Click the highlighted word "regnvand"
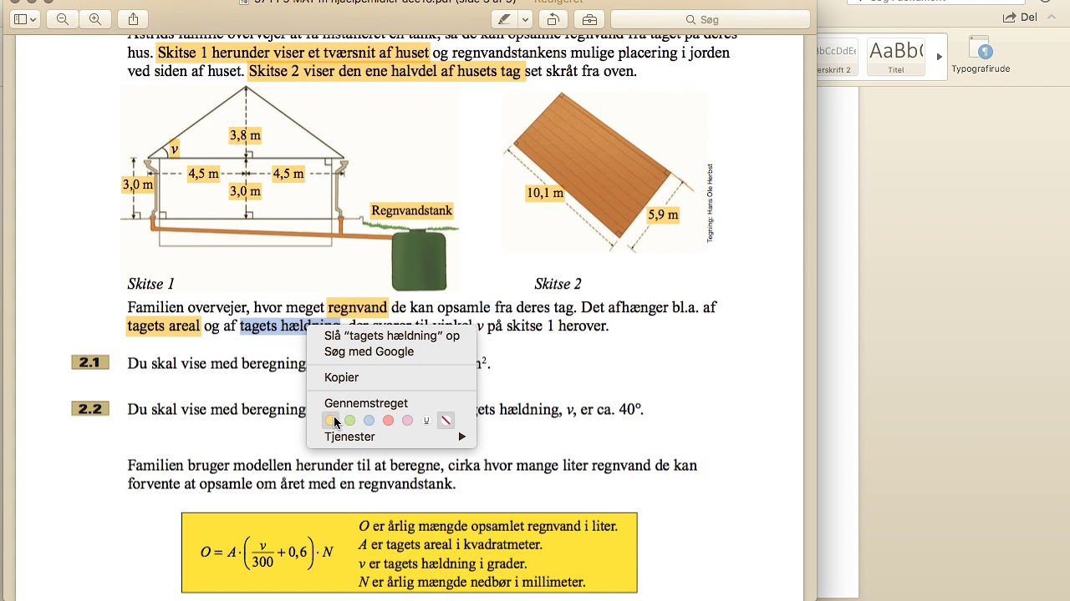Screen dimensions: 1070x601 pos(357,307)
